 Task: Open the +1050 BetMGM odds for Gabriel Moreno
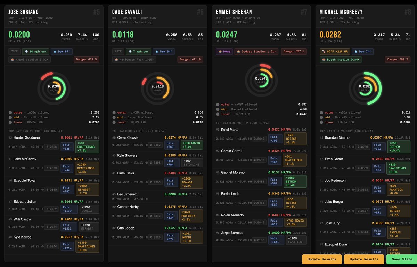coord(295,182)
